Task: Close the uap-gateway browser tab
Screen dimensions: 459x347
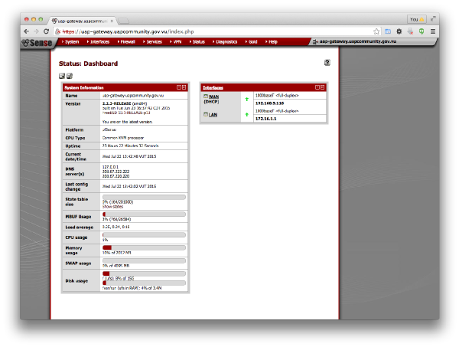Action: (112, 21)
